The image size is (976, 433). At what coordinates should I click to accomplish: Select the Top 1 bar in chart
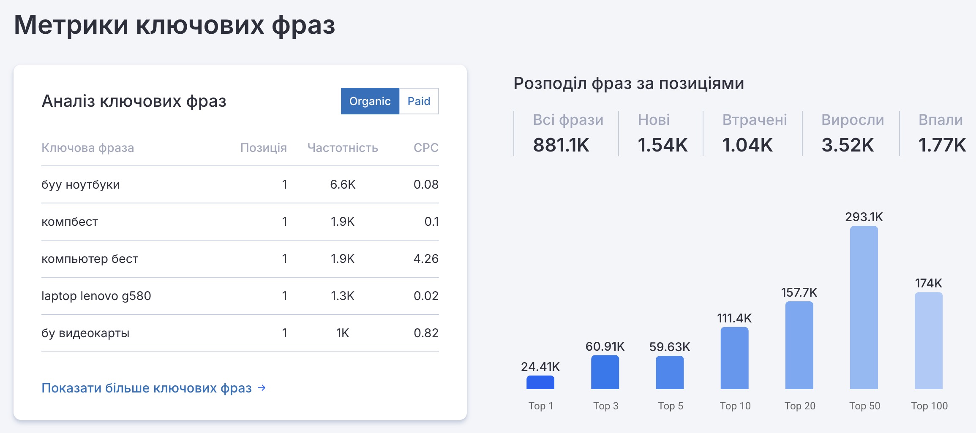point(540,382)
